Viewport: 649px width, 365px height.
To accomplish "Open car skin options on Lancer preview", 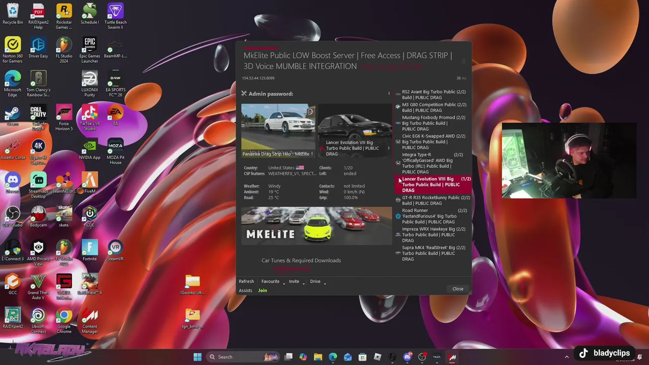I will click(389, 148).
